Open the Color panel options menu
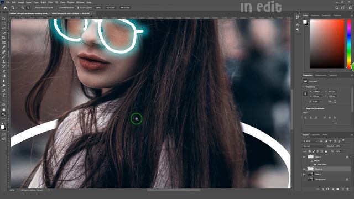The height and width of the screenshot is (199, 354). tap(352, 15)
